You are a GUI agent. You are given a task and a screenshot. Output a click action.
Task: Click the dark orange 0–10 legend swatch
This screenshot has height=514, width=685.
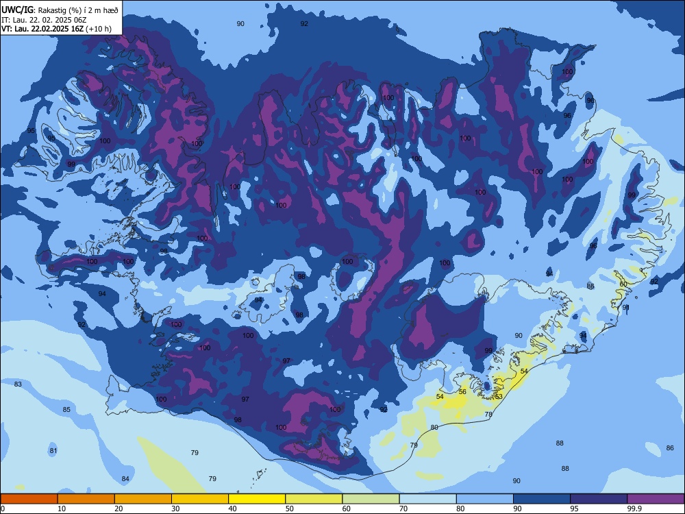pos(29,499)
